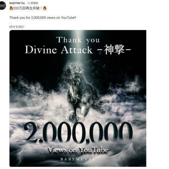This screenshot has width=169, height=169.
Task: Click the fire emoji after 突破！
Action: tap(45, 8)
